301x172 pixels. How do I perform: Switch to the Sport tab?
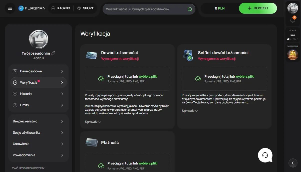pos(85,8)
